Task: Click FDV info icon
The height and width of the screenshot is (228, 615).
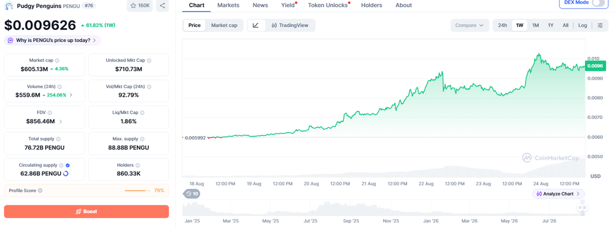Action: (x=50, y=113)
